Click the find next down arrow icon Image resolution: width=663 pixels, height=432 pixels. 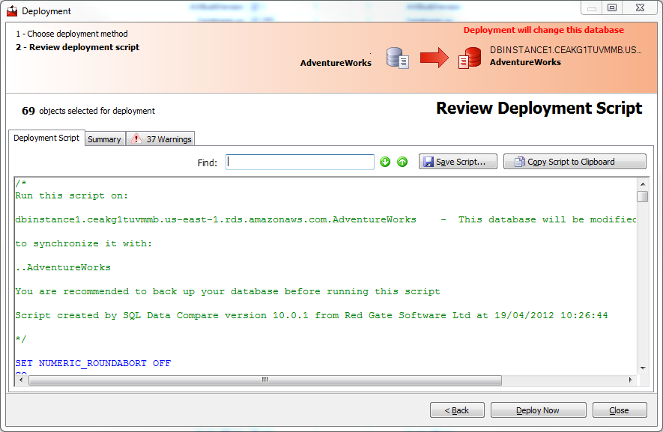pos(385,162)
